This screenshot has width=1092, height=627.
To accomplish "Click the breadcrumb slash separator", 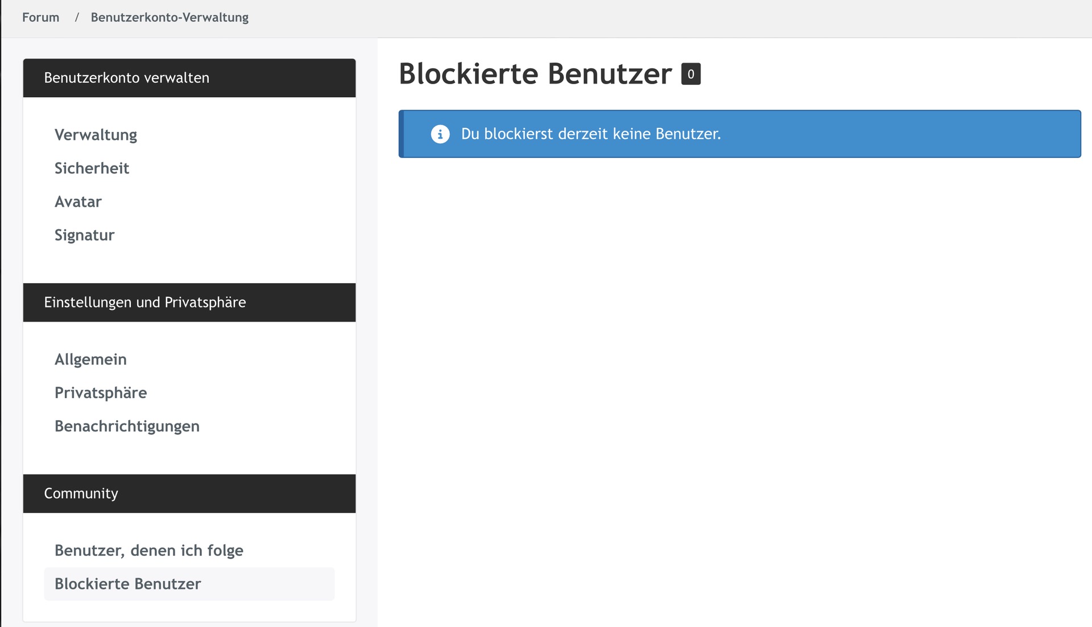I will coord(76,18).
